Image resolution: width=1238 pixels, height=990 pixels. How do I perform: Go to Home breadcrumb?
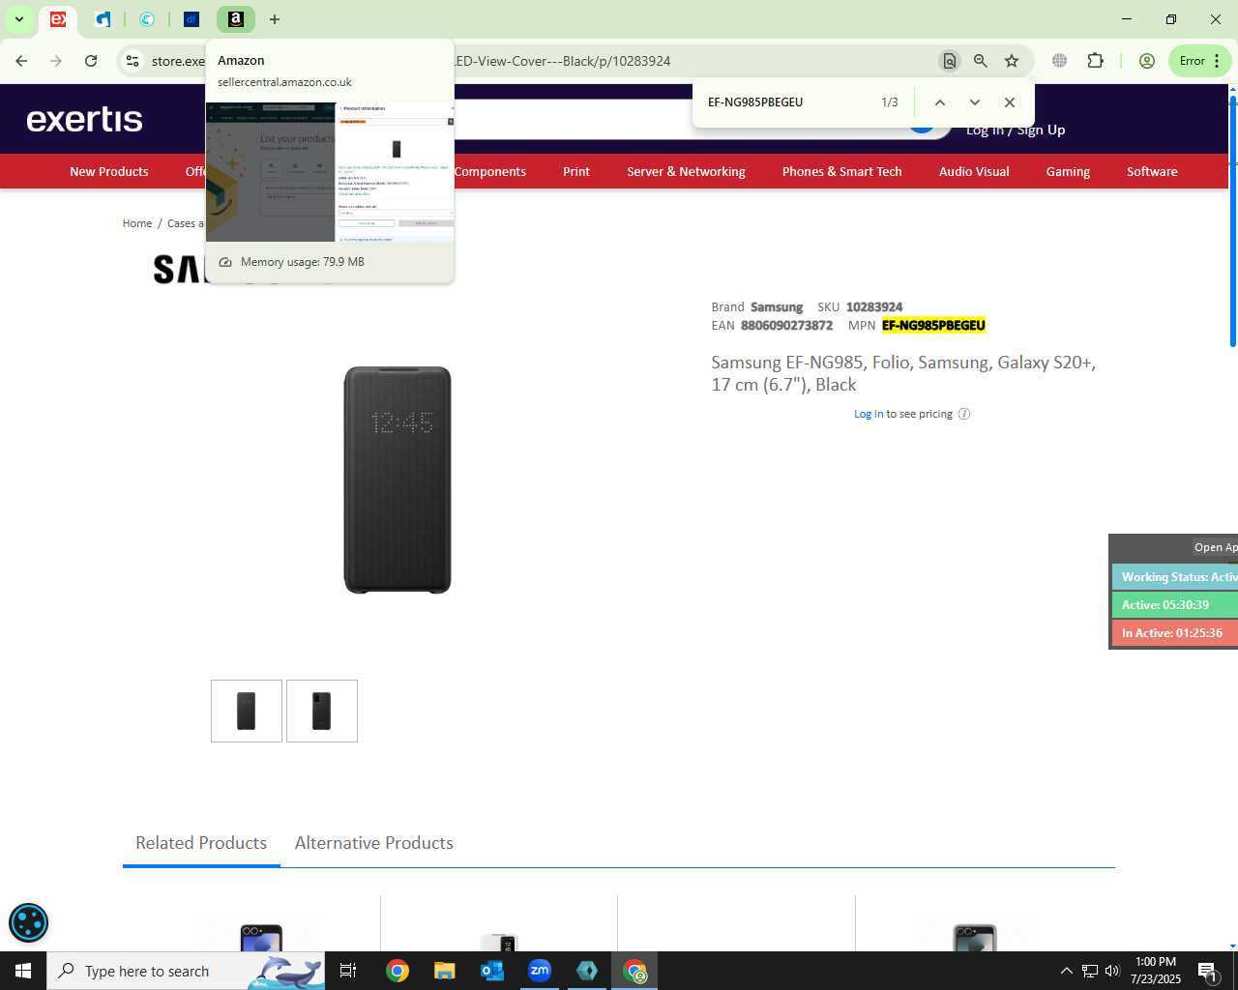137,223
